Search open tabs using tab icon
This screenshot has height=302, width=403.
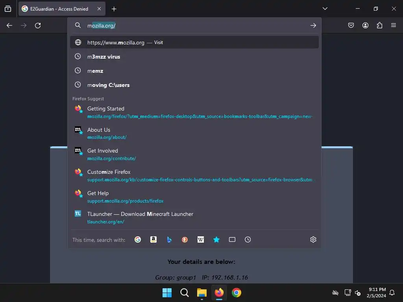point(232,239)
